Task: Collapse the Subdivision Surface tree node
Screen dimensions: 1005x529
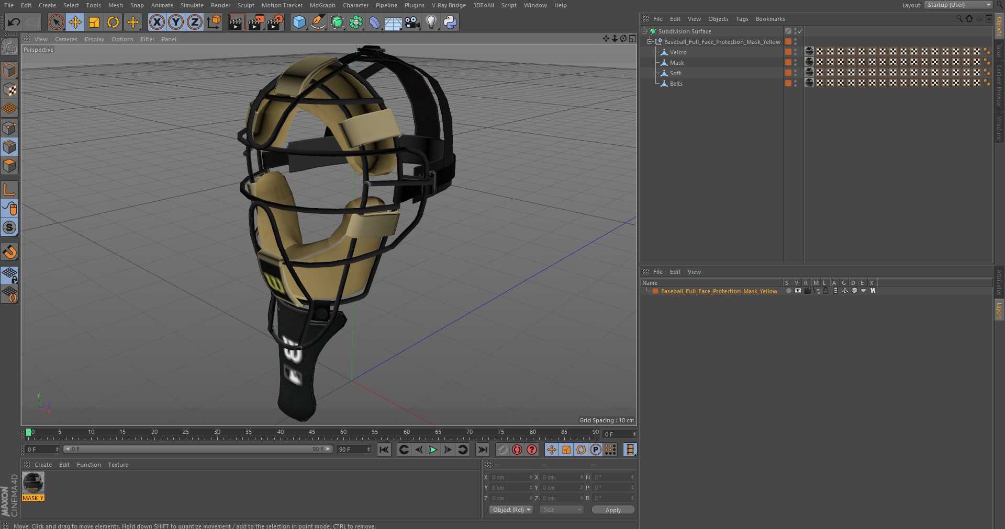Action: [x=644, y=31]
